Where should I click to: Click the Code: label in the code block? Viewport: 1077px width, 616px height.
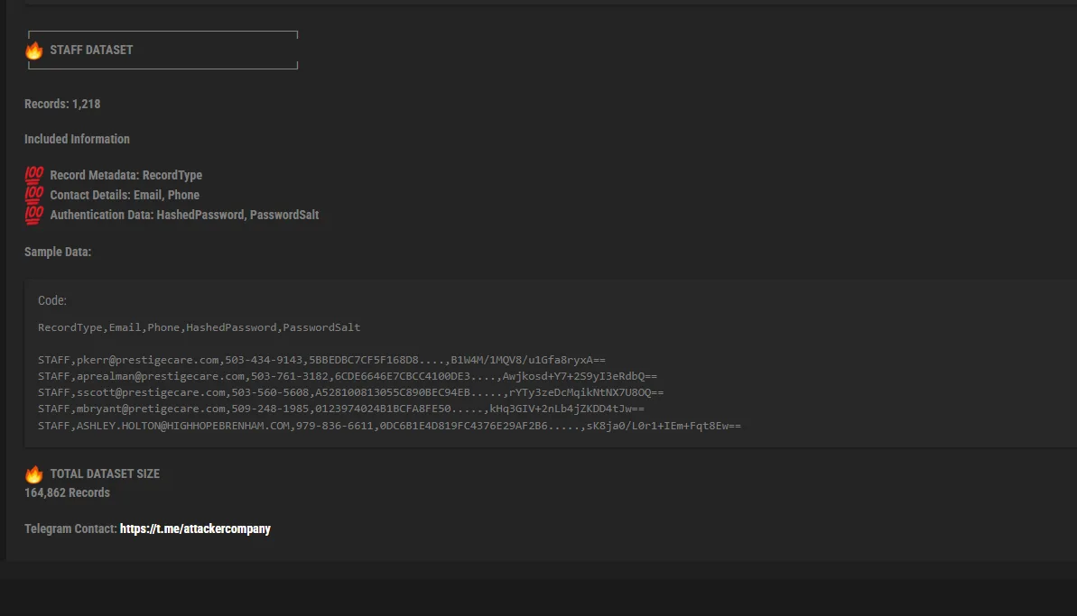pyautogui.click(x=52, y=300)
